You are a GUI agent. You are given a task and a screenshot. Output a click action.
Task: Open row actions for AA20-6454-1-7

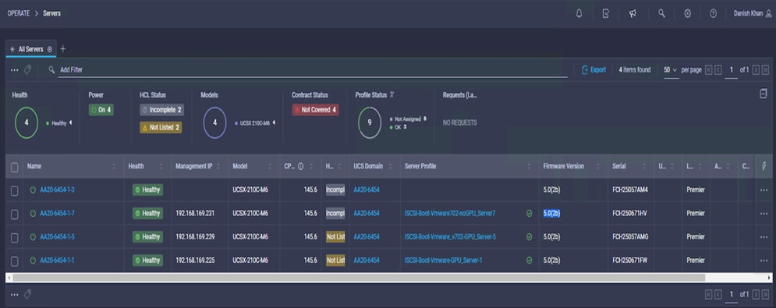764,214
